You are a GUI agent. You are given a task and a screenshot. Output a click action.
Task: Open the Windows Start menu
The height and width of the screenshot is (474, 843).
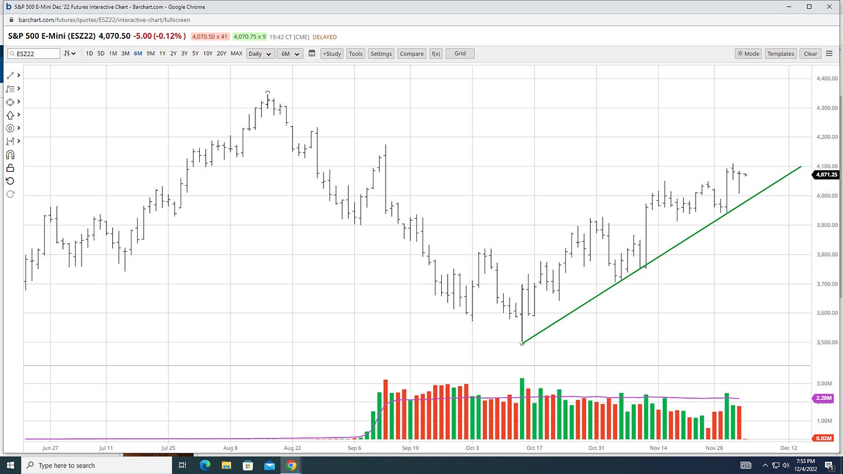coord(10,465)
